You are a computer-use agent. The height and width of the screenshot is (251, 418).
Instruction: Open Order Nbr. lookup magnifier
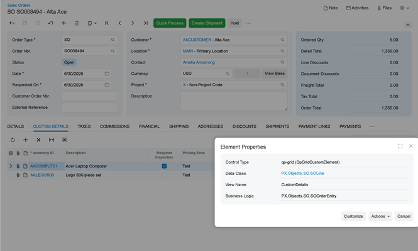[x=113, y=51]
